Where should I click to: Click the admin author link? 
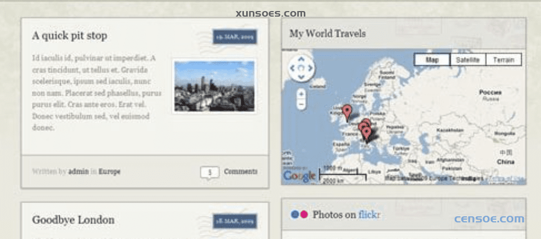(78, 172)
